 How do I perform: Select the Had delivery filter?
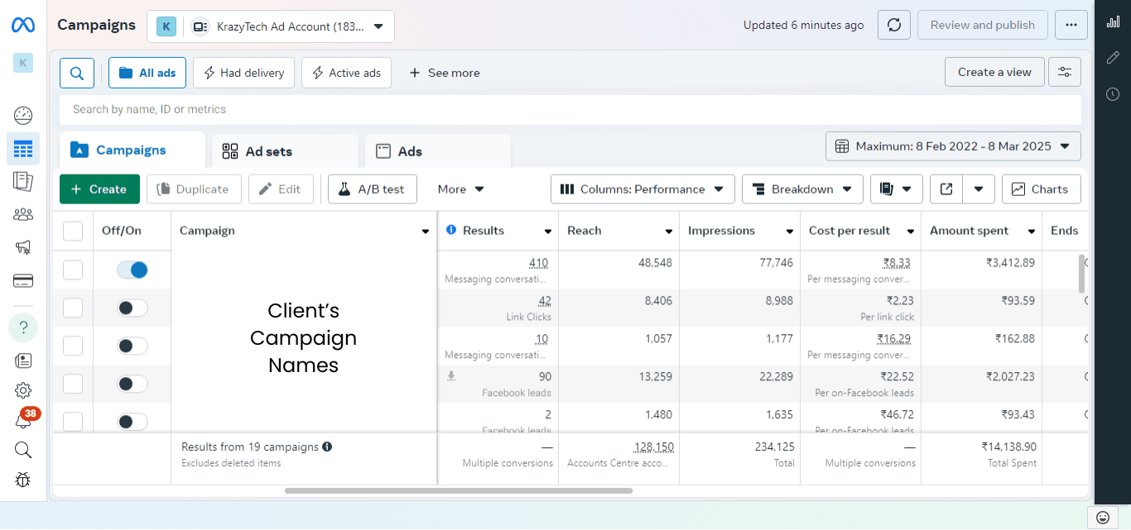[x=243, y=73]
